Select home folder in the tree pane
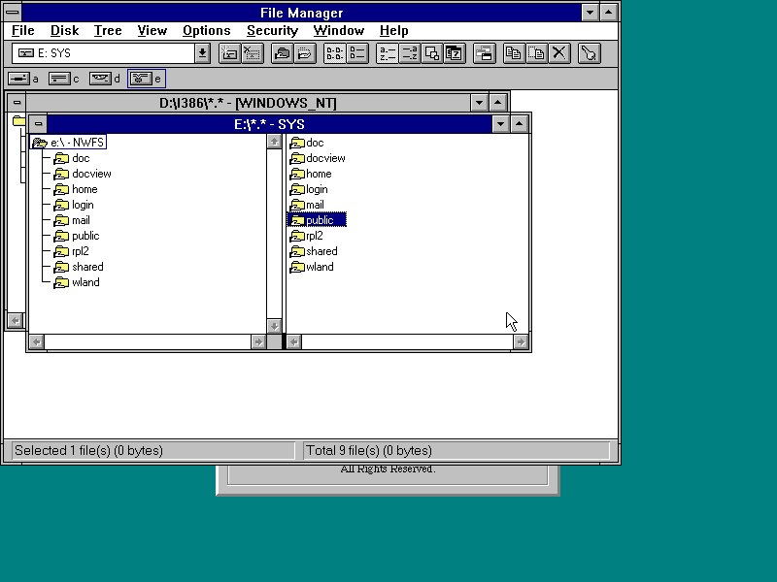 (x=76, y=189)
